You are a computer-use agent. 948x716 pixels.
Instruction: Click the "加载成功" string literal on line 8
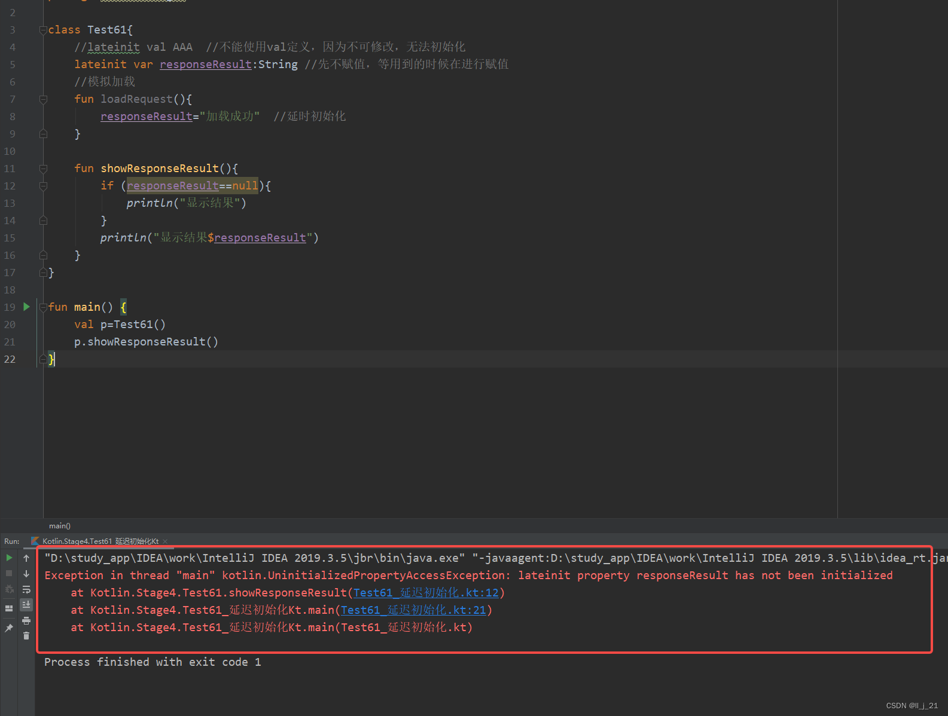click(229, 117)
